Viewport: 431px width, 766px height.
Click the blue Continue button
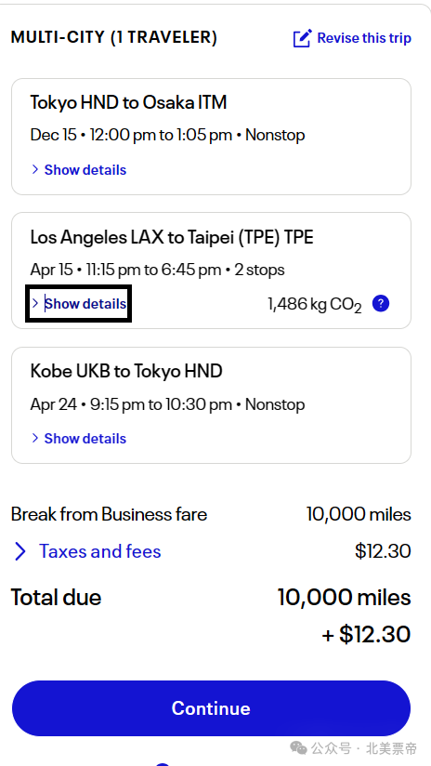212,708
